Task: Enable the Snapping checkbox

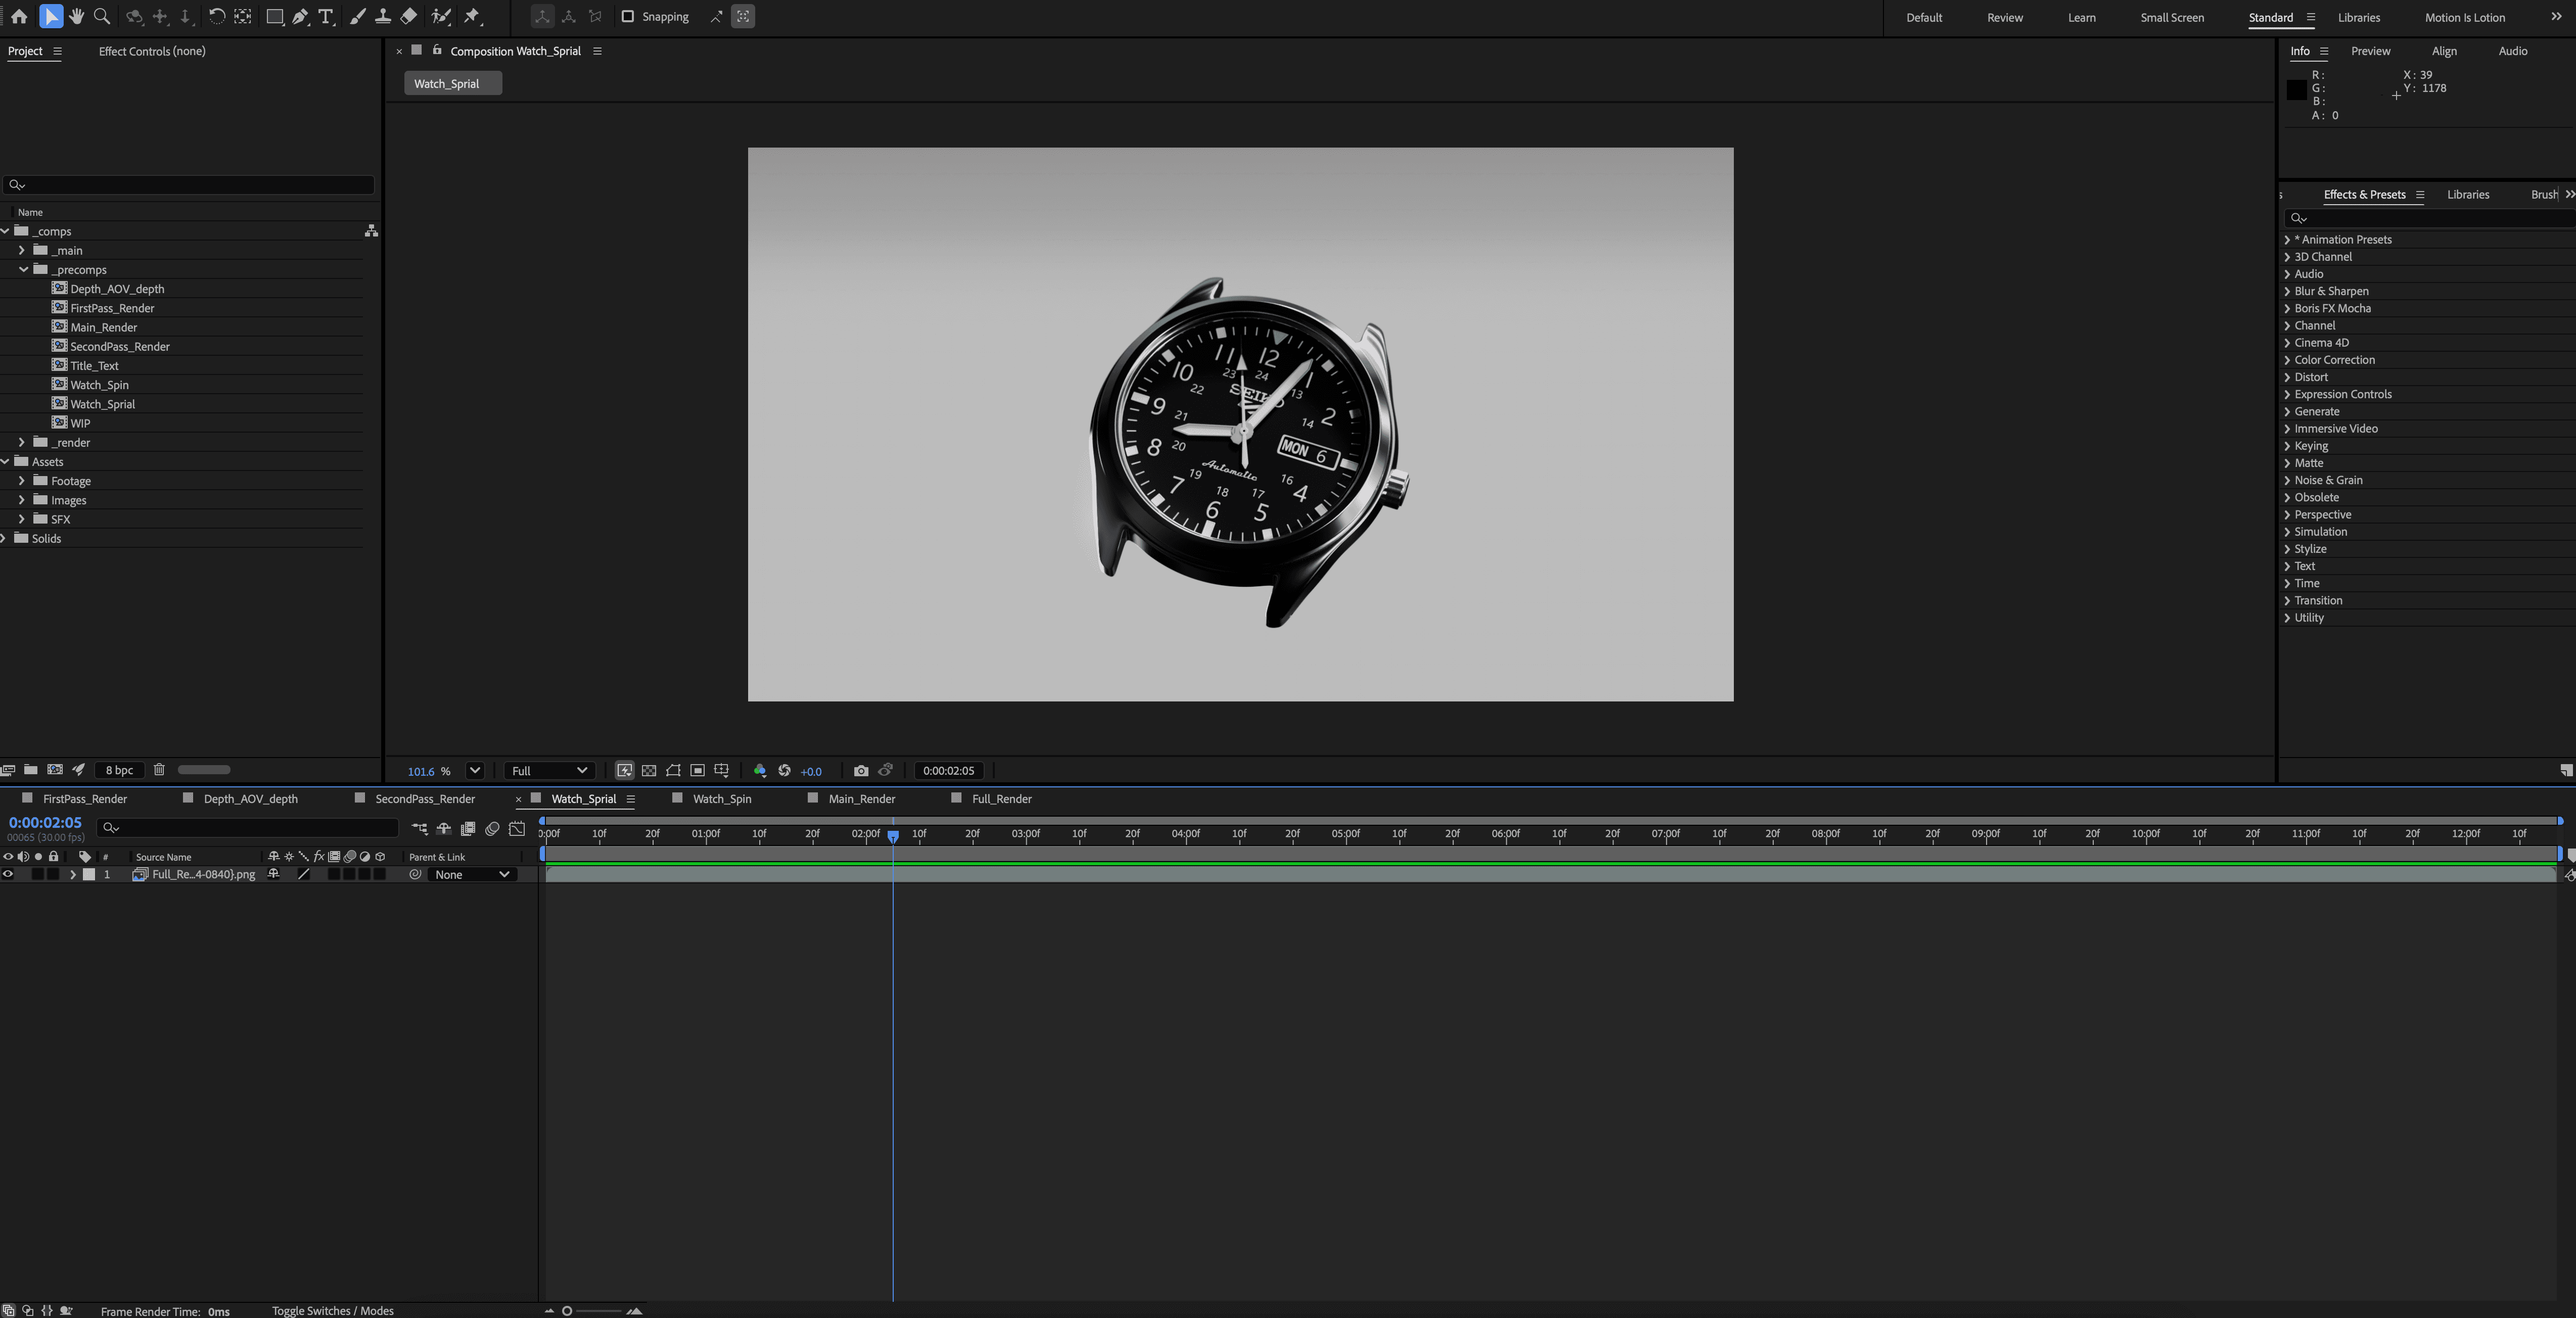Action: tap(628, 16)
